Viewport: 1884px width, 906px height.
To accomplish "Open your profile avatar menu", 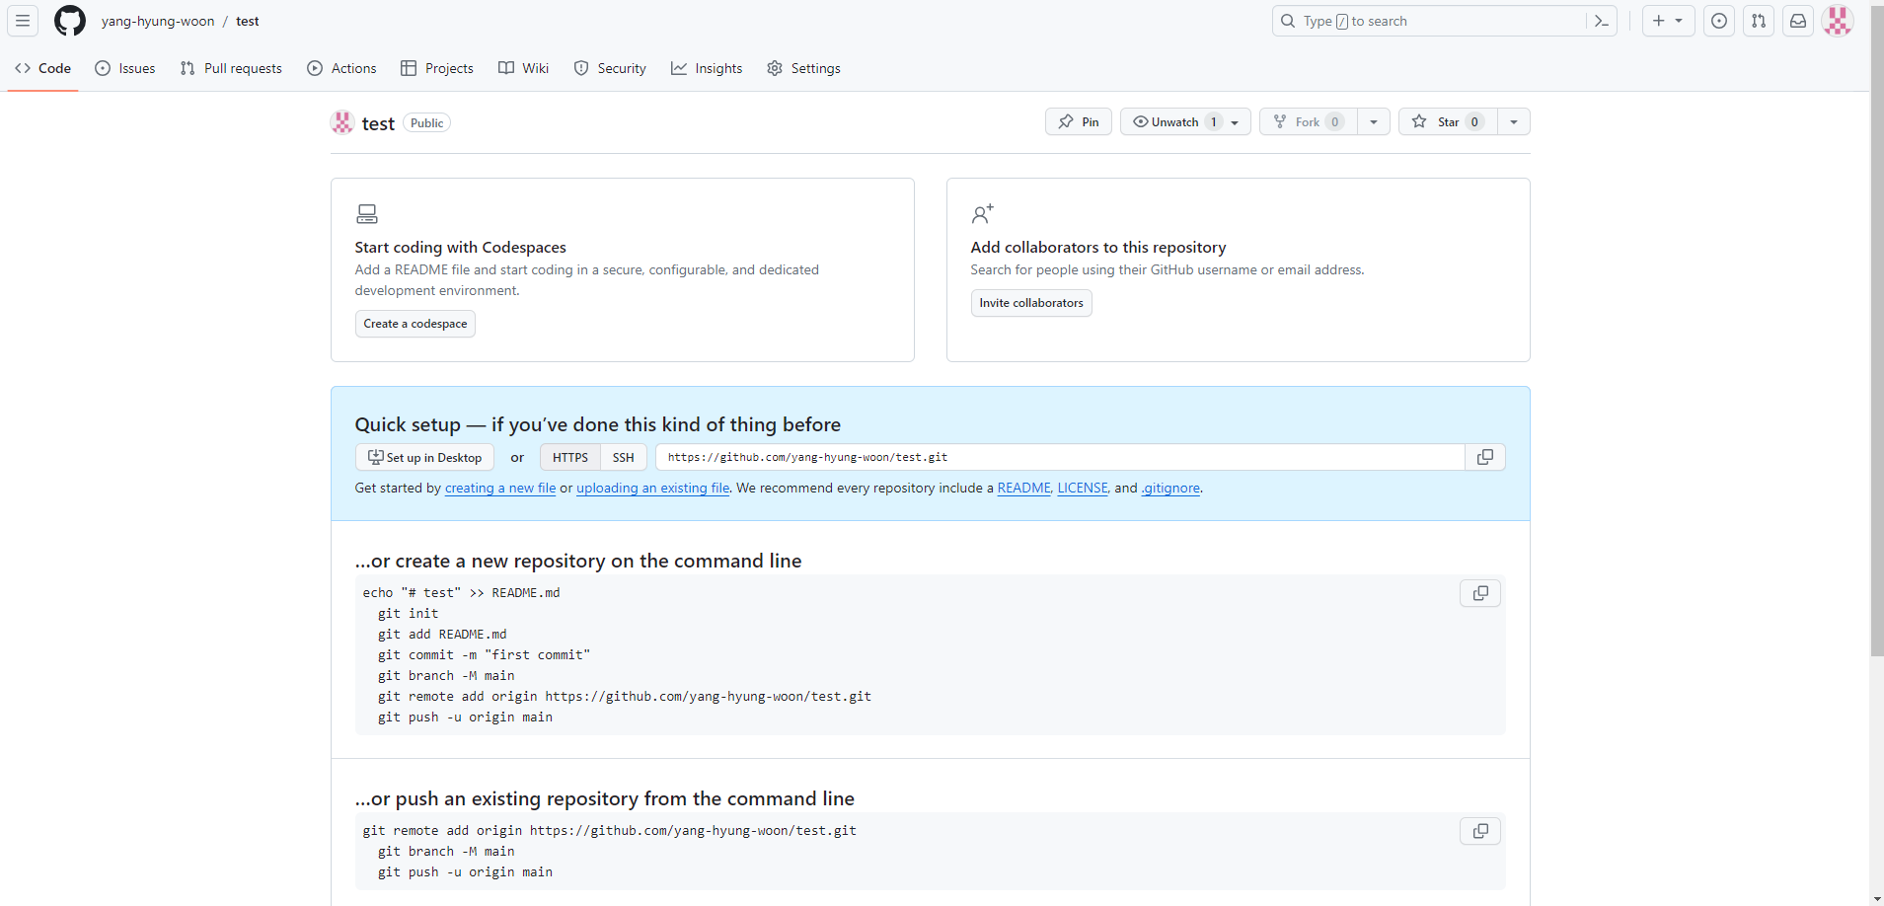I will pyautogui.click(x=1838, y=21).
